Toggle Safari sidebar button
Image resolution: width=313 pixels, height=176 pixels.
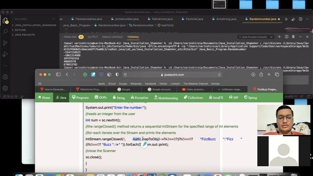[x=58, y=74]
